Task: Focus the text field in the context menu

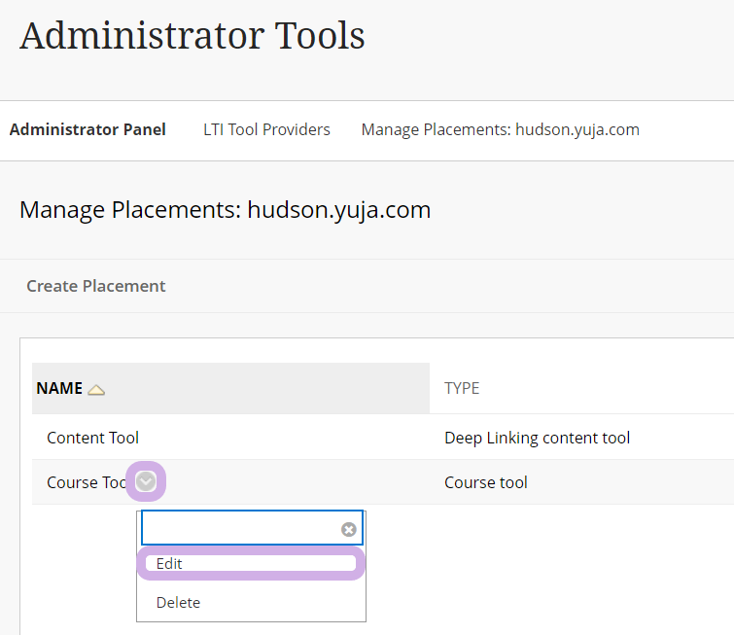Action: click(x=239, y=529)
